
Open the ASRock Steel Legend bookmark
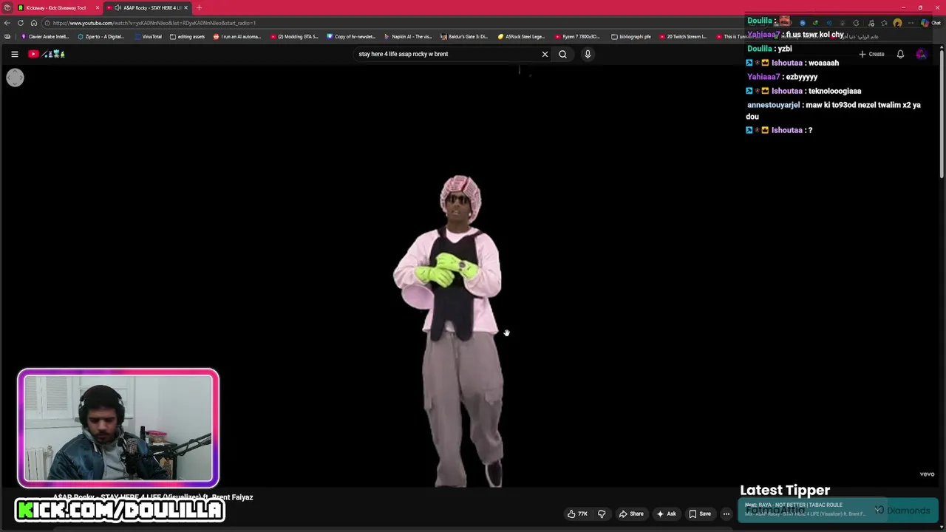pyautogui.click(x=521, y=36)
